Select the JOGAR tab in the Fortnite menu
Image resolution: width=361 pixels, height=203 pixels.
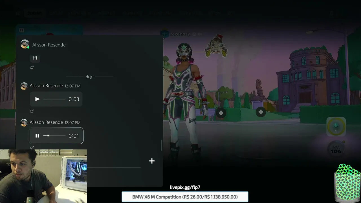tap(35, 13)
